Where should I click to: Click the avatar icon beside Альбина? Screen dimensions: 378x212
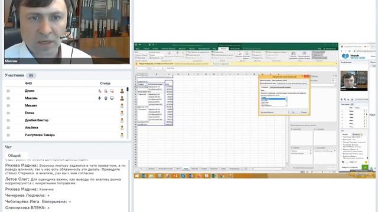(122, 128)
